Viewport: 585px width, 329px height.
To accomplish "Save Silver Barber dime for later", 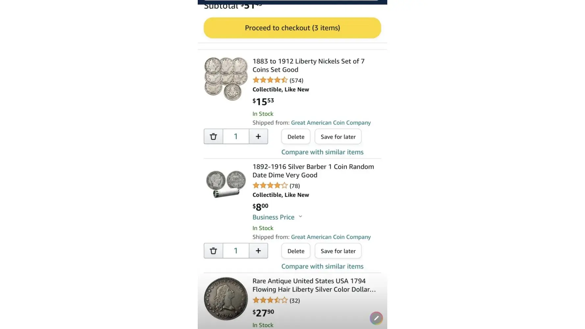I will pos(338,251).
